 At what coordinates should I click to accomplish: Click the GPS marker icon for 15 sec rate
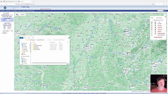click(152, 27)
